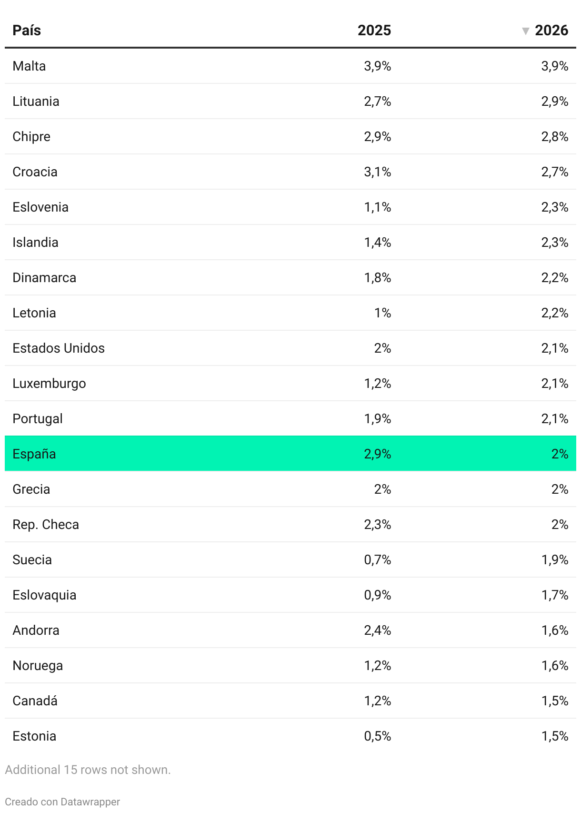Click the Rep. Checa row label
The width and height of the screenshot is (581, 813).
[x=46, y=524]
